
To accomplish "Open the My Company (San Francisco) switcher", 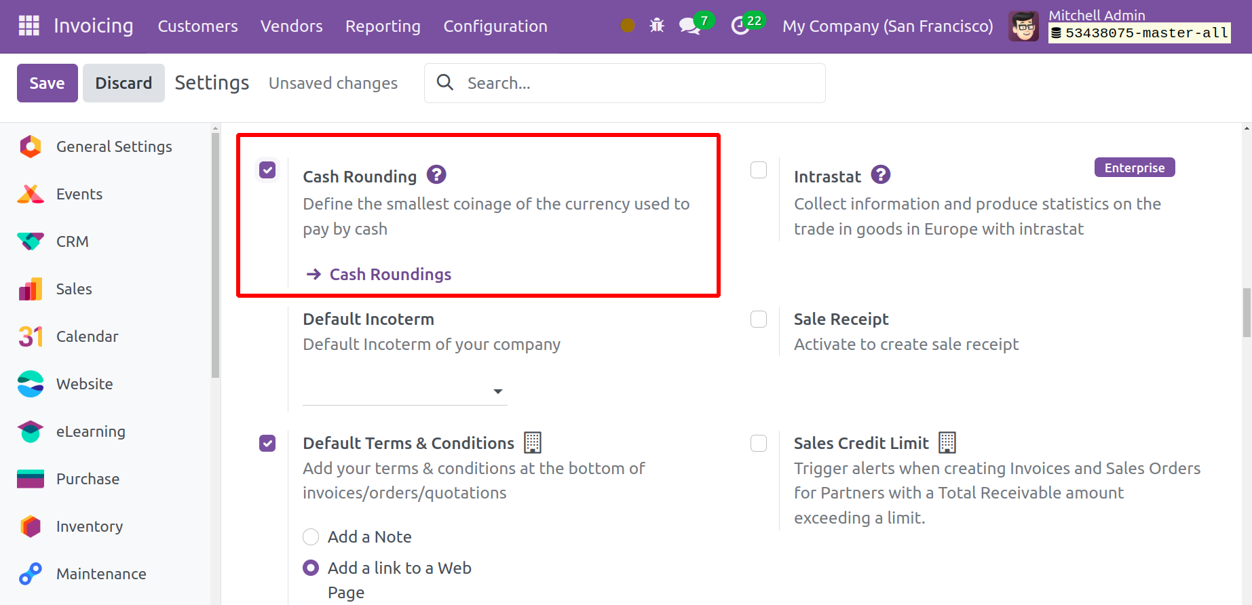I will click(887, 26).
